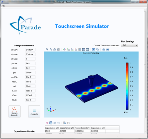Screen dimensions: 148x139
Task: Copy table to clipboard icon
Action: tap(65, 123)
